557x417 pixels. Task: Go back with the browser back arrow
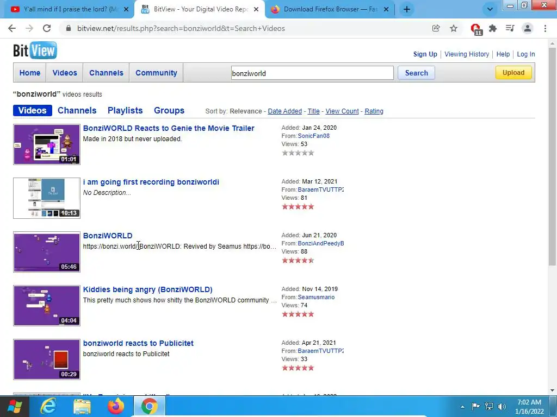[12, 28]
